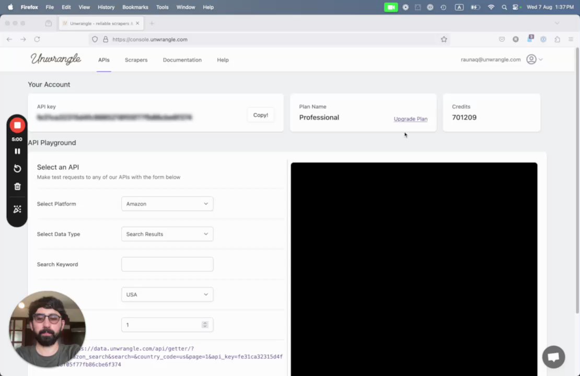Open the Tools menu
This screenshot has width=580, height=376.
[x=162, y=7]
